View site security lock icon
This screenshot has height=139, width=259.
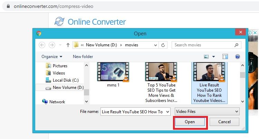click(8, 6)
